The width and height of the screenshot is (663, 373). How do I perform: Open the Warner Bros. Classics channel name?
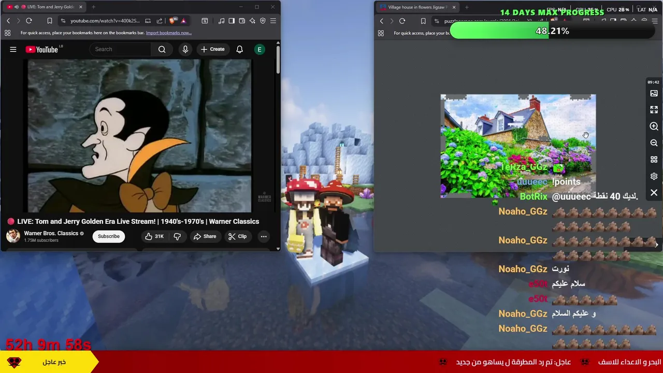[x=51, y=233]
